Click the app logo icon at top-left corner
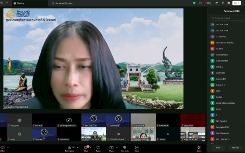 [2, 3]
